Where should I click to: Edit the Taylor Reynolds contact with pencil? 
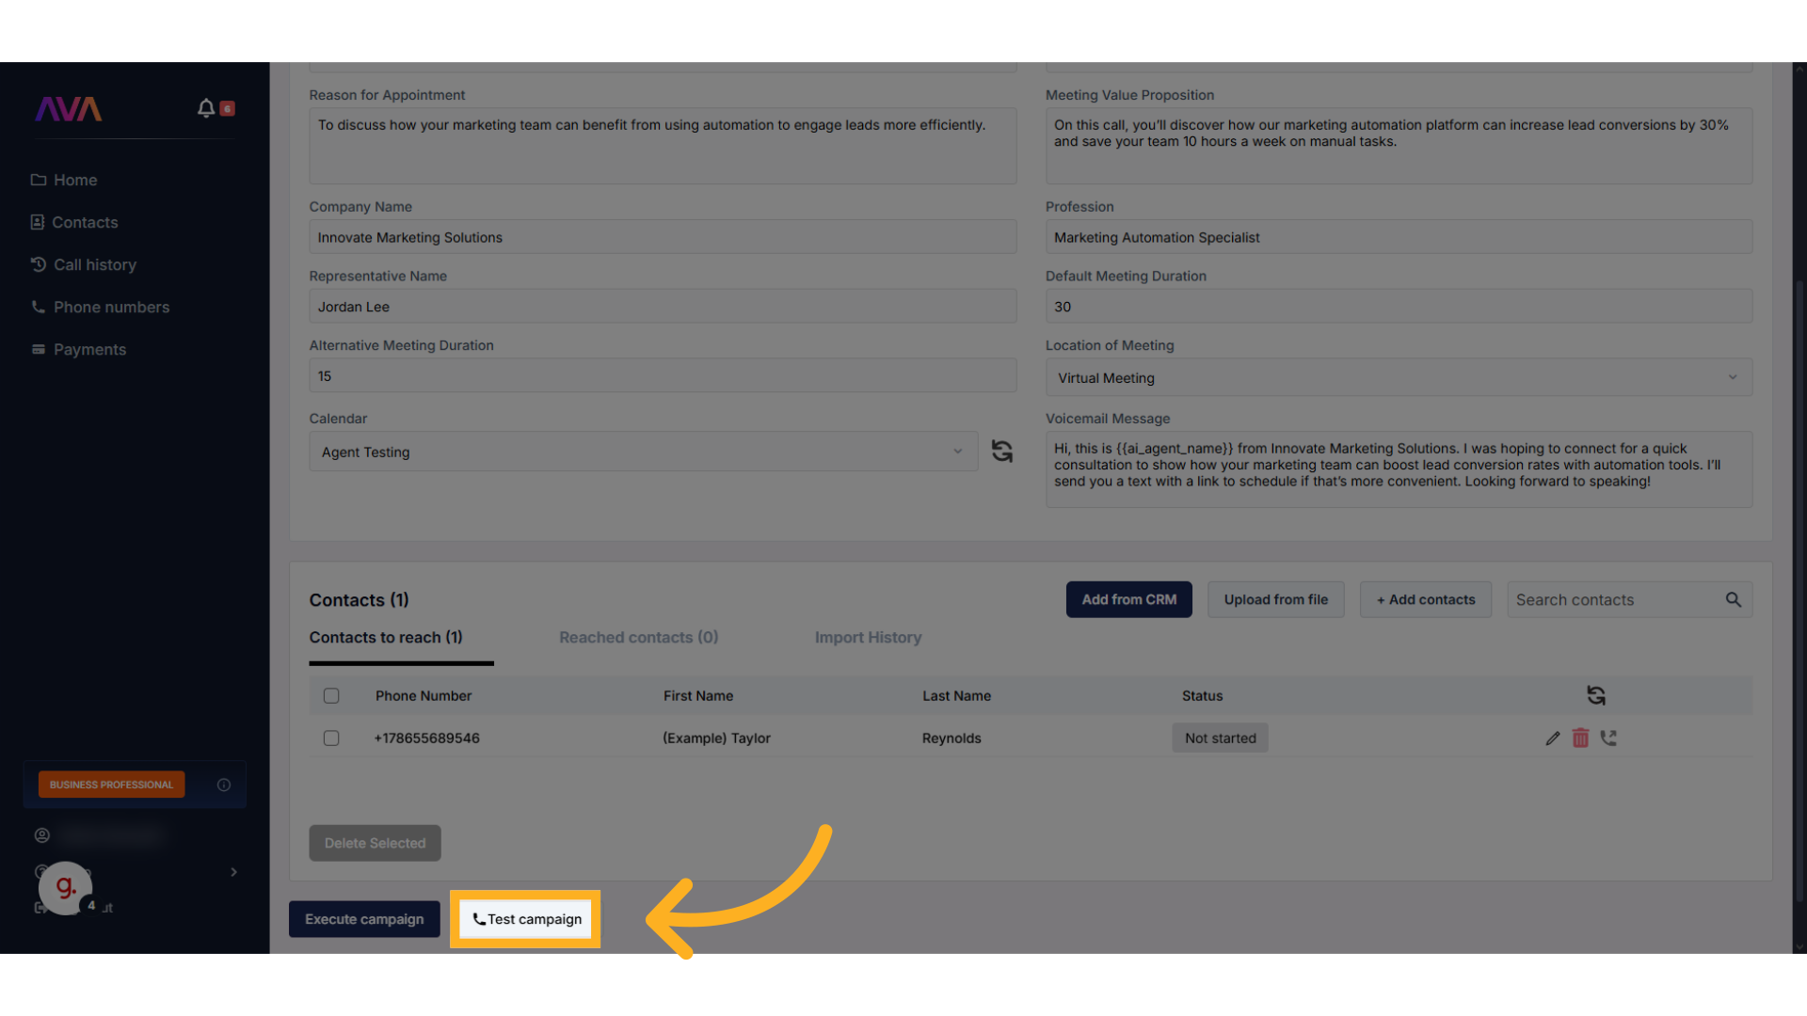tap(1553, 738)
